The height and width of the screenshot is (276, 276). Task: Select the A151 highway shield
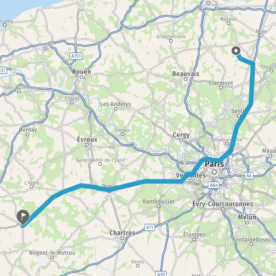tap(76, 56)
